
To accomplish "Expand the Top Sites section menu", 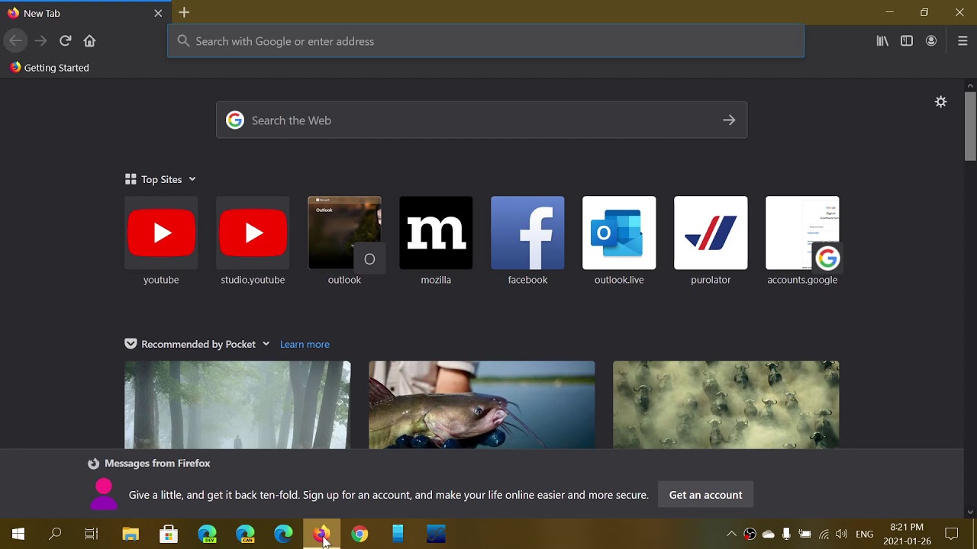I will tap(192, 179).
